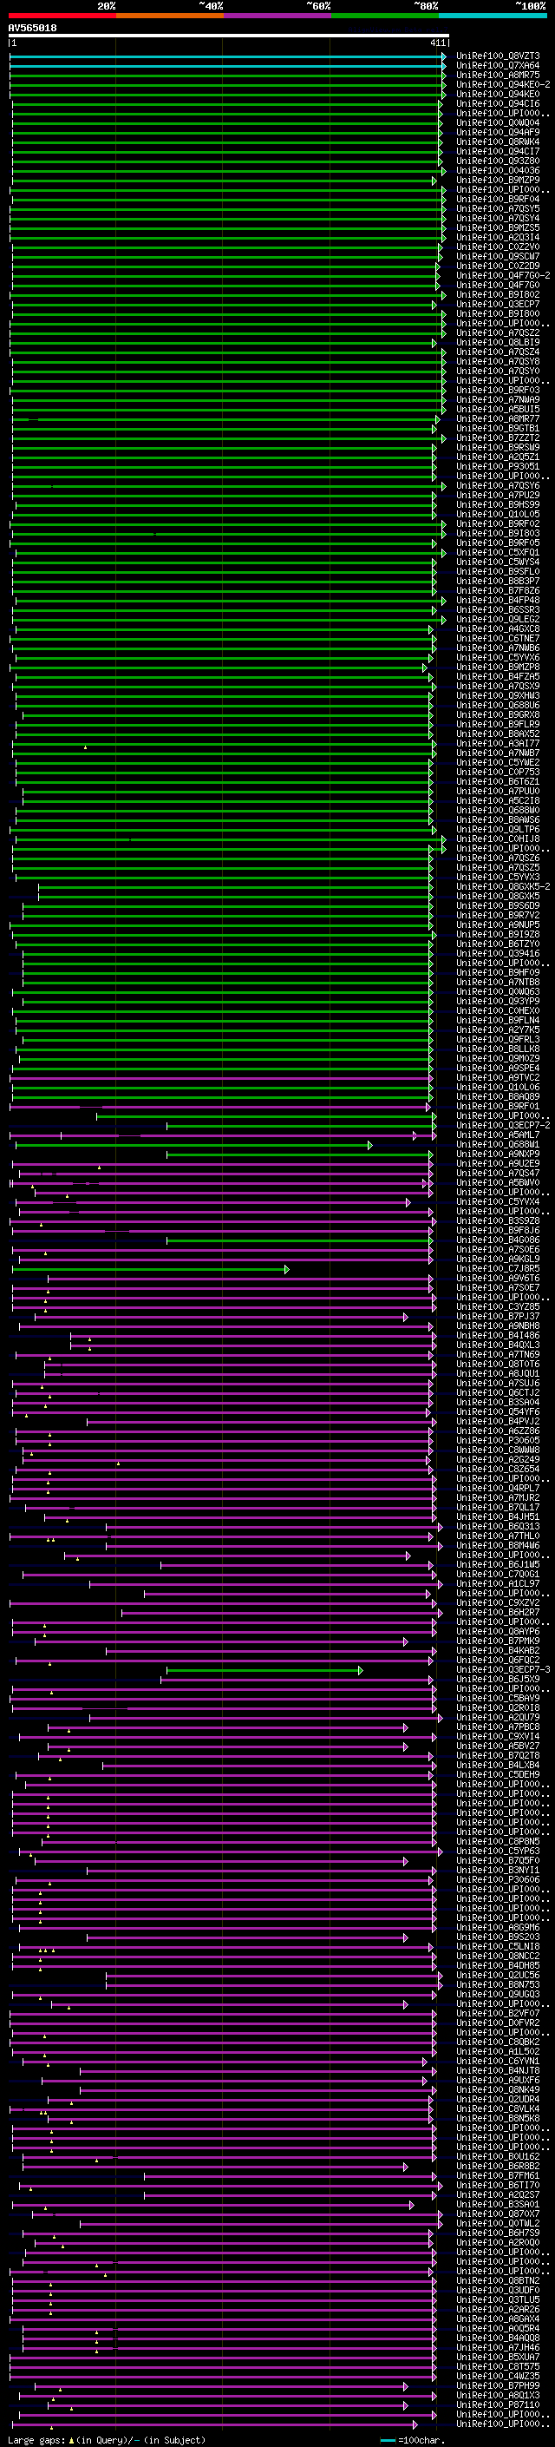555x2447 pixels.
Task: Click label UniRef100_Q93Z80
Action: coord(497,161)
